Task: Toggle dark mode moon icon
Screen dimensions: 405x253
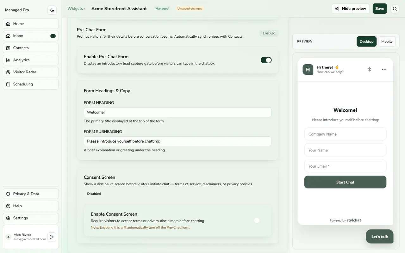Action: coord(52,10)
